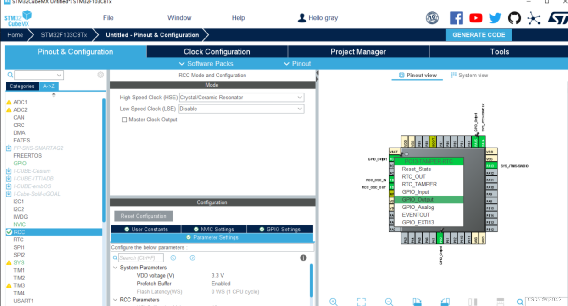This screenshot has width=568, height=306.
Task: Select GPIO in the category list
Action: (x=20, y=163)
